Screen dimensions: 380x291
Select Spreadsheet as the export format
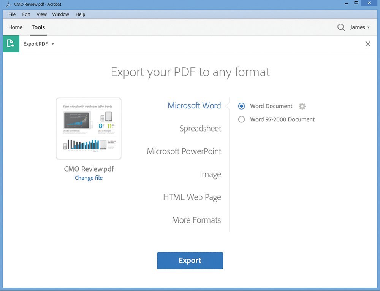point(200,129)
